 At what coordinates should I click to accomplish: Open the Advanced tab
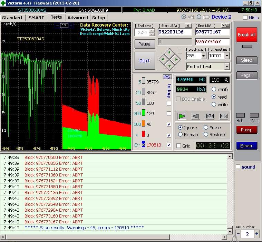pos(78,18)
